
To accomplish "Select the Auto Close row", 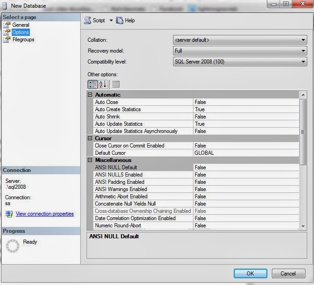I will coord(196,102).
